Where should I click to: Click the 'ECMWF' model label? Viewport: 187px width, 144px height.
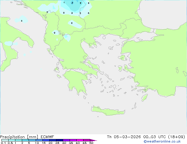click(x=47, y=137)
